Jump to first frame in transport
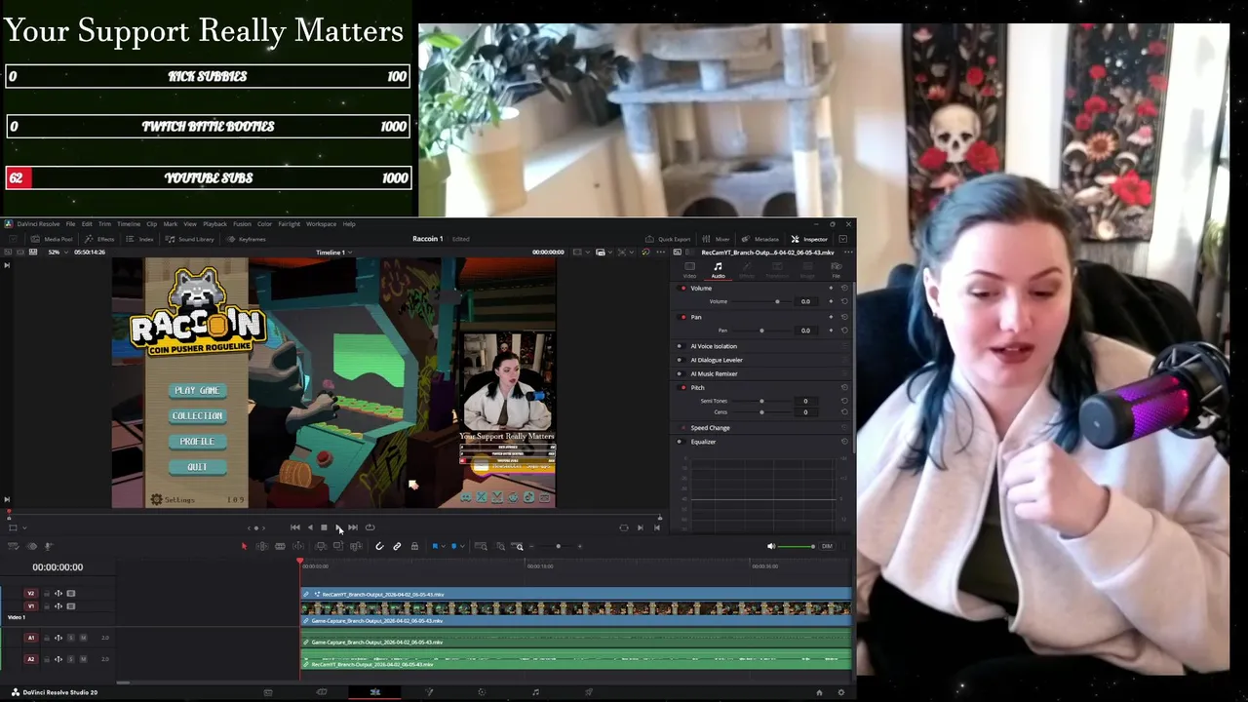Viewport: 1248px width, 702px height. (x=295, y=527)
